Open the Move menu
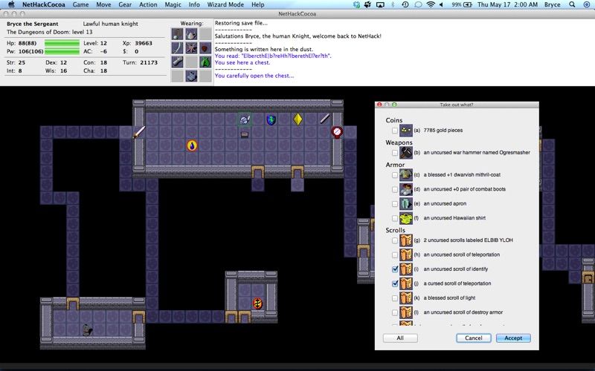The height and width of the screenshot is (371, 595). coord(103,4)
